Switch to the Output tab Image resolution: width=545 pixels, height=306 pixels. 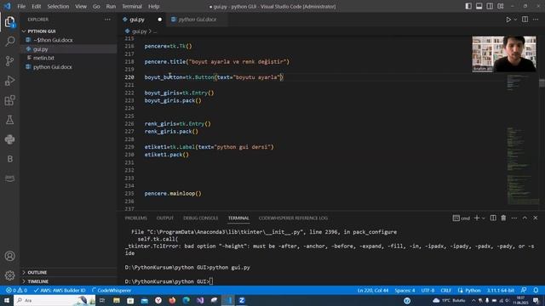(165, 218)
